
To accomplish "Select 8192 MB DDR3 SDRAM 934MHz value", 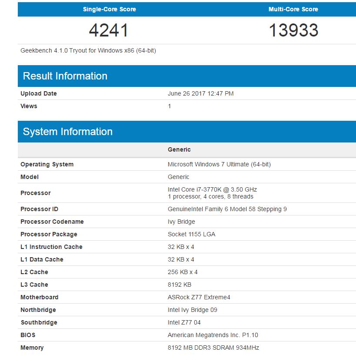I will (x=213, y=348).
